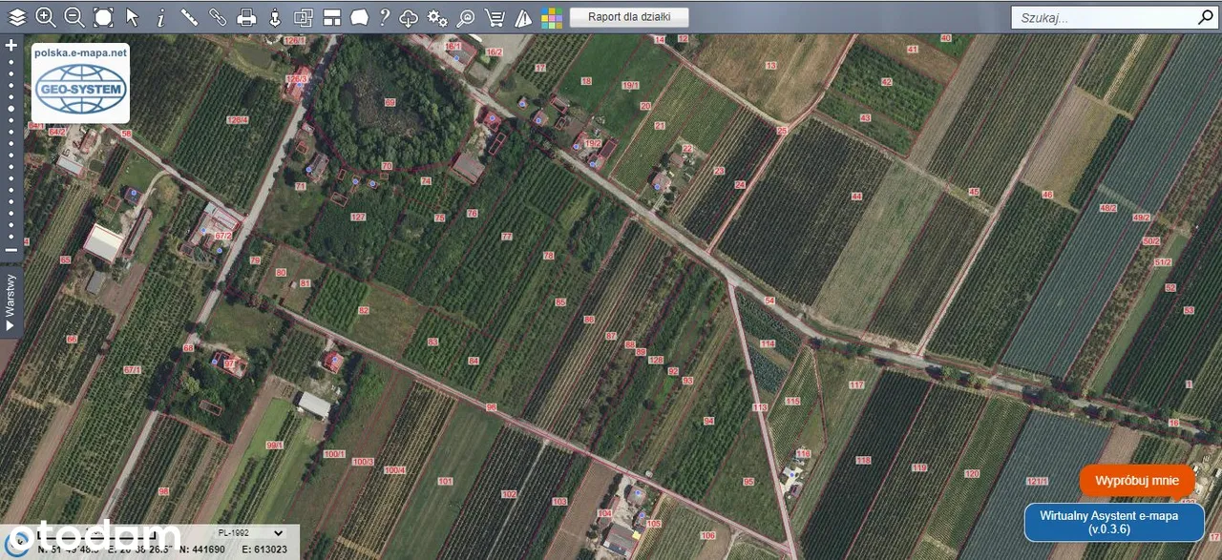
Task: Open the colorful grid palette icon
Action: point(552,17)
